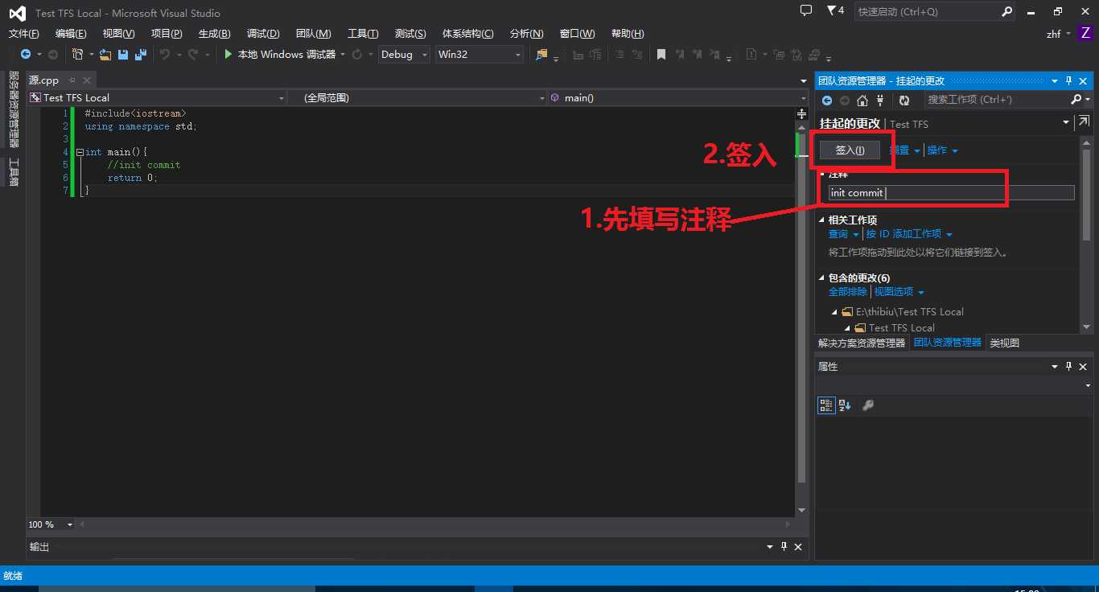This screenshot has height=592, width=1099.
Task: Pin the Output panel at bottom
Action: pyautogui.click(x=784, y=546)
